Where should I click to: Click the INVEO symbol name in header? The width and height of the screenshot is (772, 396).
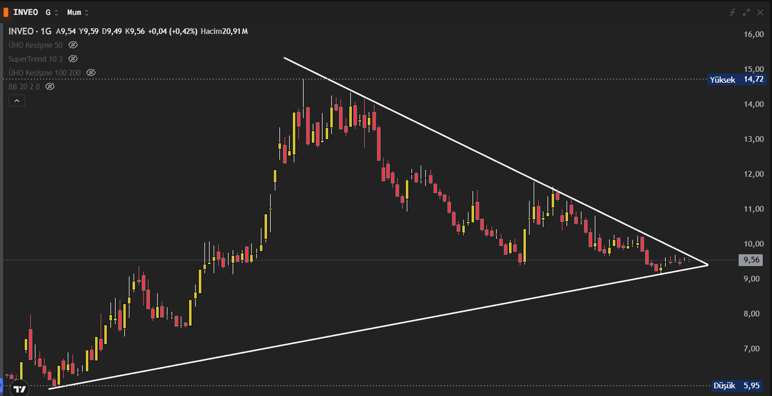point(26,12)
